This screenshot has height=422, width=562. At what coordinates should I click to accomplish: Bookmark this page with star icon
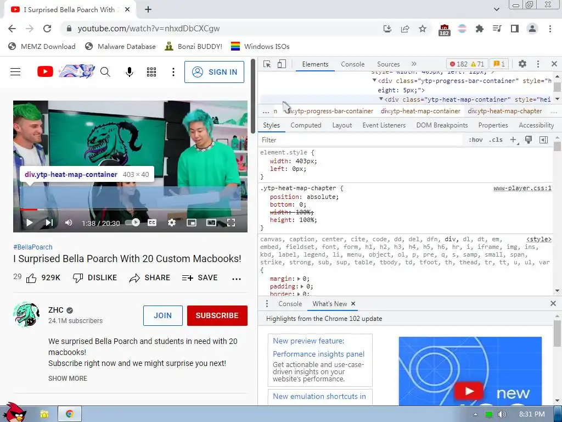[423, 29]
